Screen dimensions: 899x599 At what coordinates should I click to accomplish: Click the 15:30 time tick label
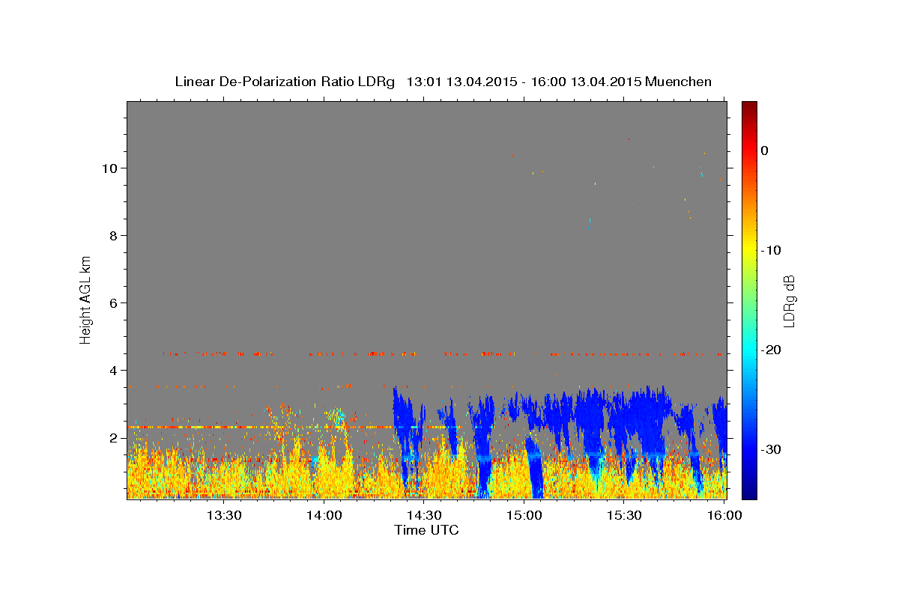pyautogui.click(x=624, y=515)
